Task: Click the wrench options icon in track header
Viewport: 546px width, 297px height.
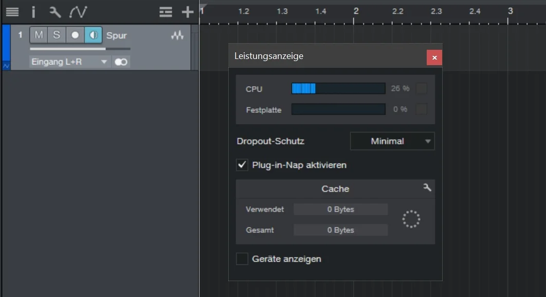Action: click(54, 12)
